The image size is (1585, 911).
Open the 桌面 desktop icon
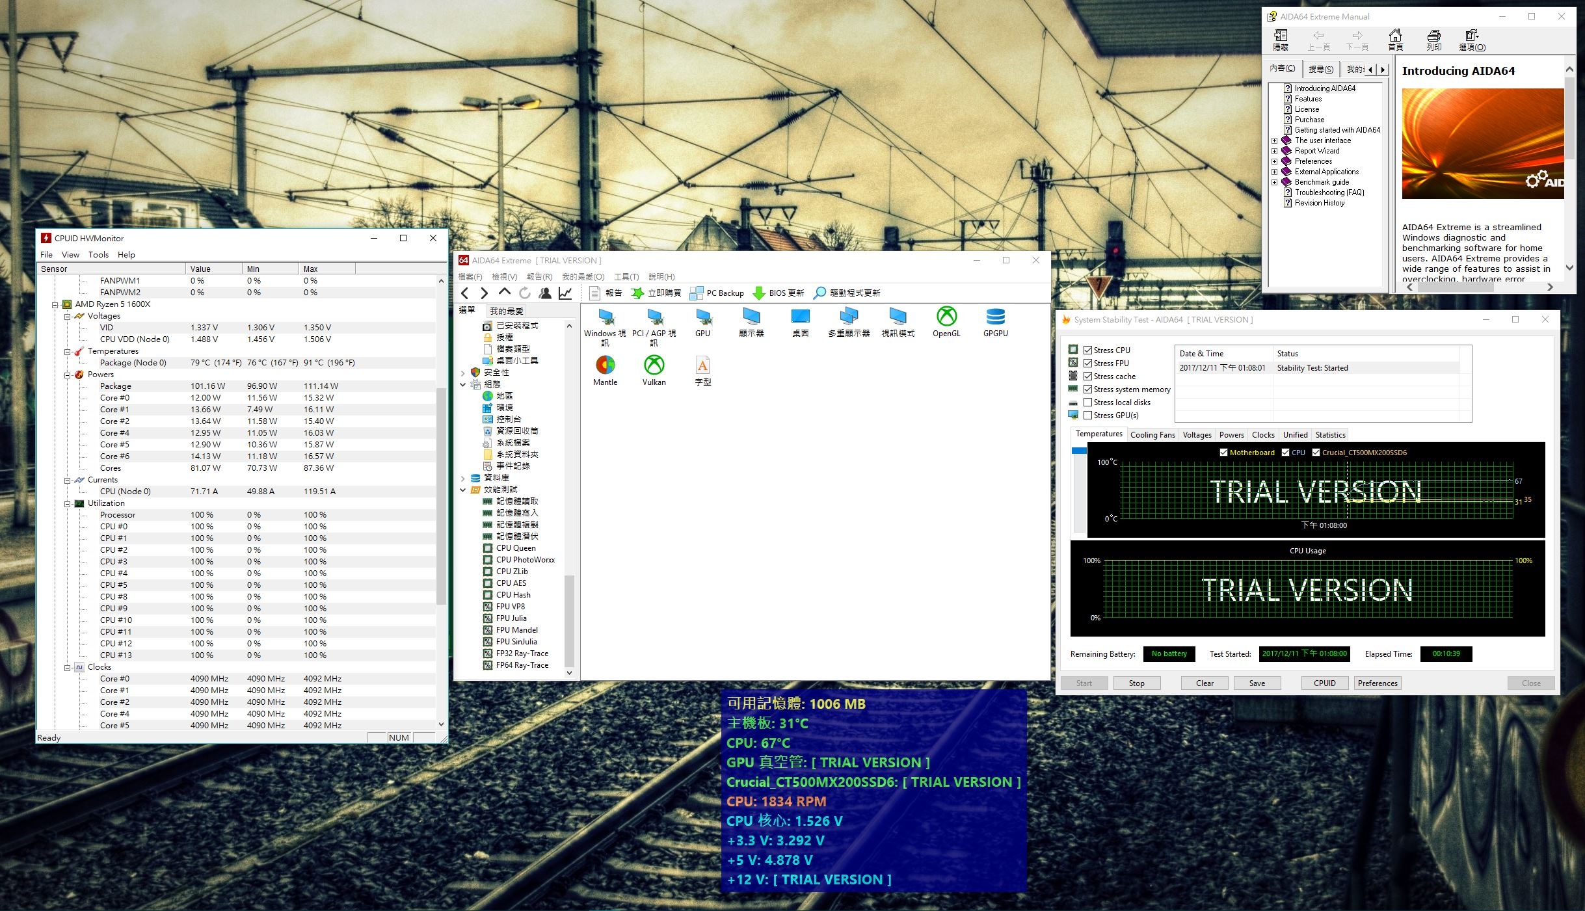click(x=800, y=323)
